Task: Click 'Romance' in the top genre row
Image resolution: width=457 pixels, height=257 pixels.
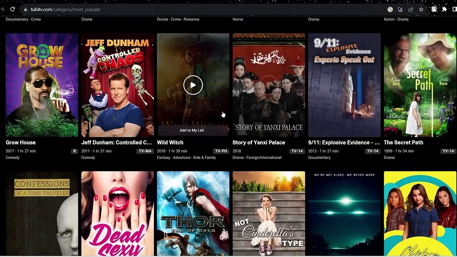Action: [191, 19]
